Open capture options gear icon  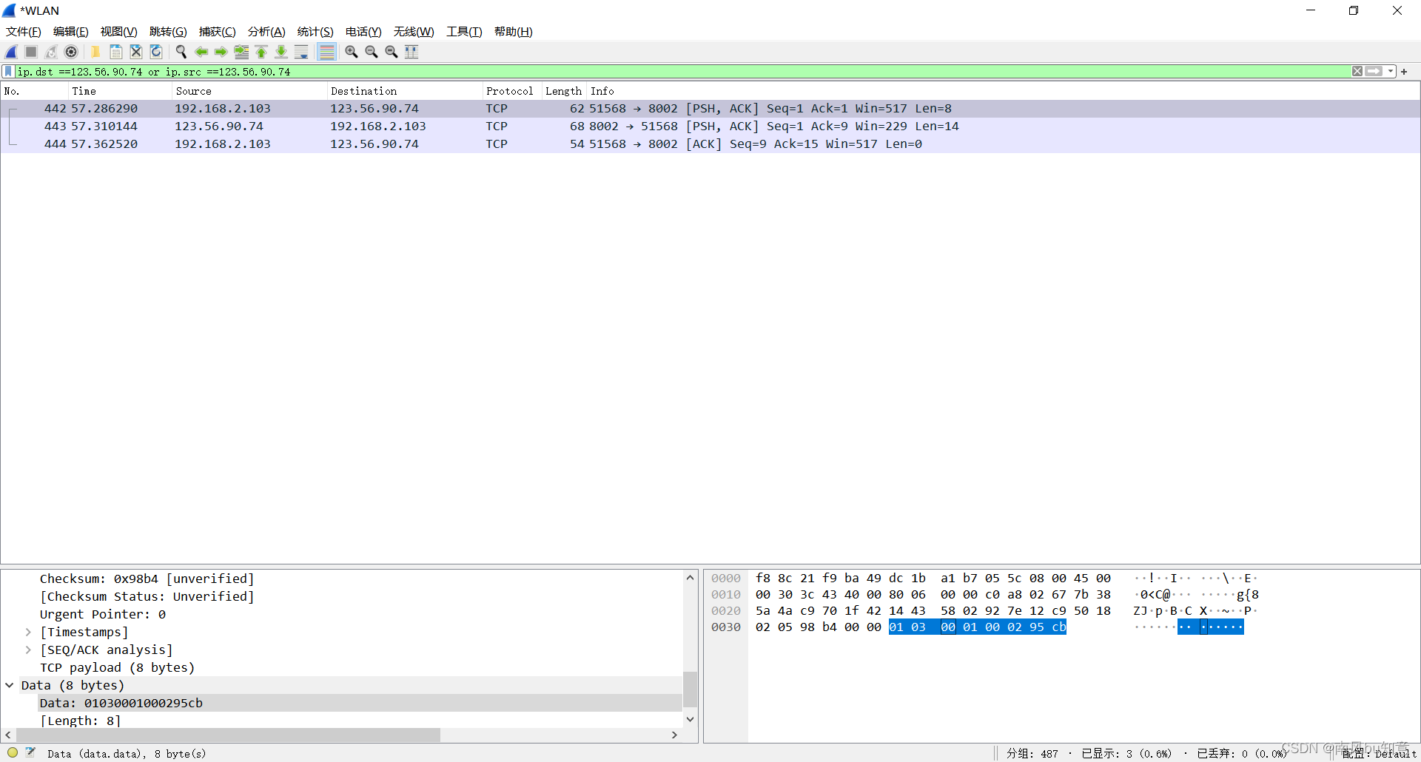71,52
